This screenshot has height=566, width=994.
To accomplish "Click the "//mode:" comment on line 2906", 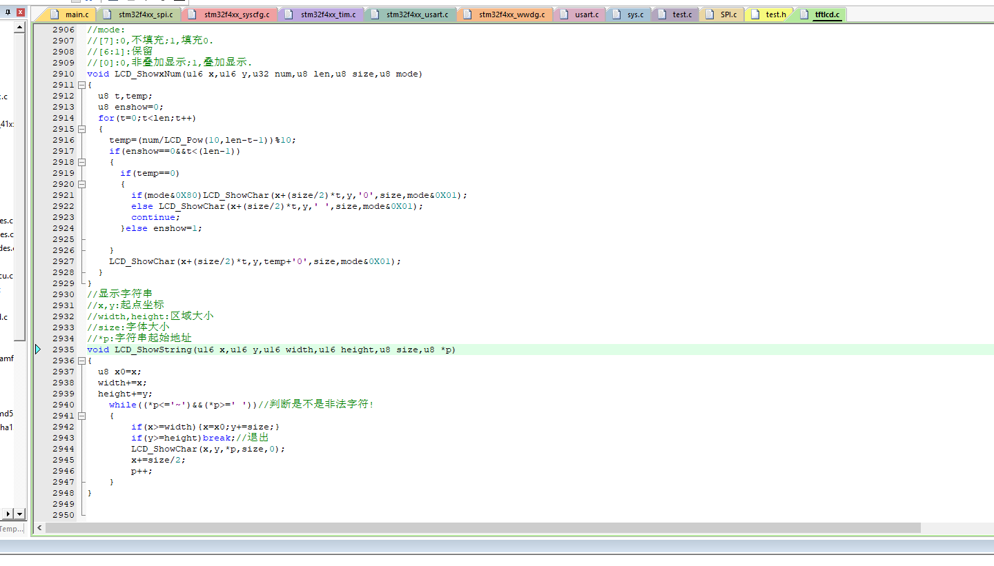I will click(x=106, y=30).
